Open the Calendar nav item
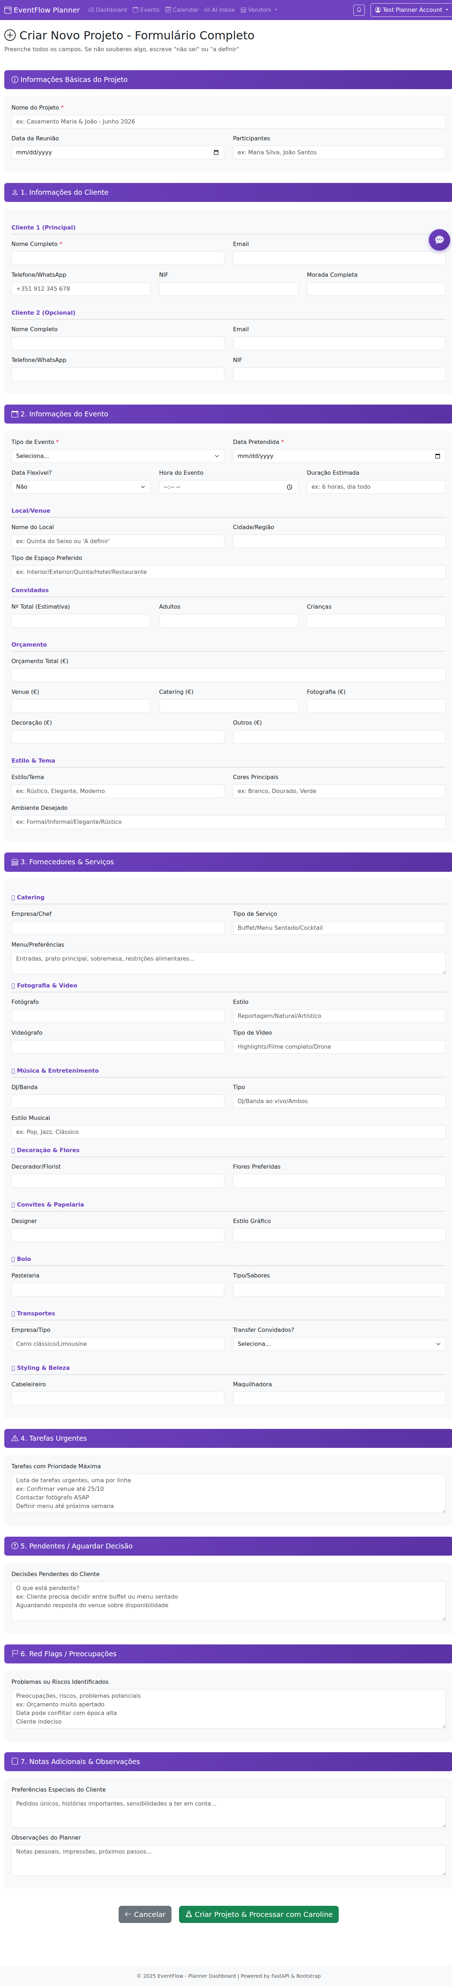This screenshot has height=1986, width=452. pyautogui.click(x=182, y=10)
